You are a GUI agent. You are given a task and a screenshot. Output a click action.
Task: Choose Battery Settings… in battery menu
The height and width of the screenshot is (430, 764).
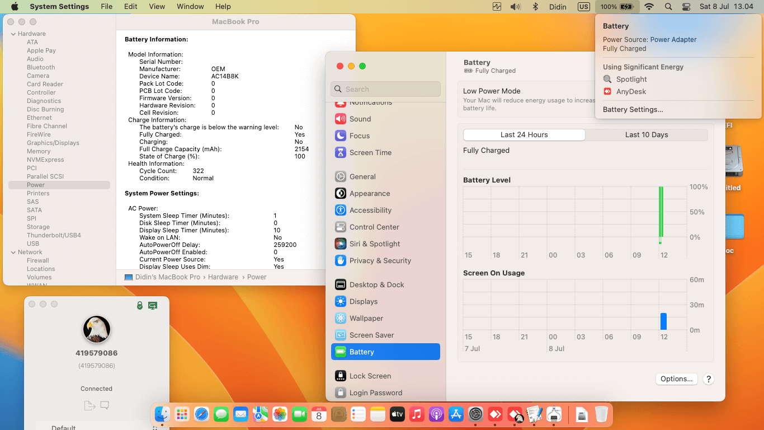pos(633,110)
